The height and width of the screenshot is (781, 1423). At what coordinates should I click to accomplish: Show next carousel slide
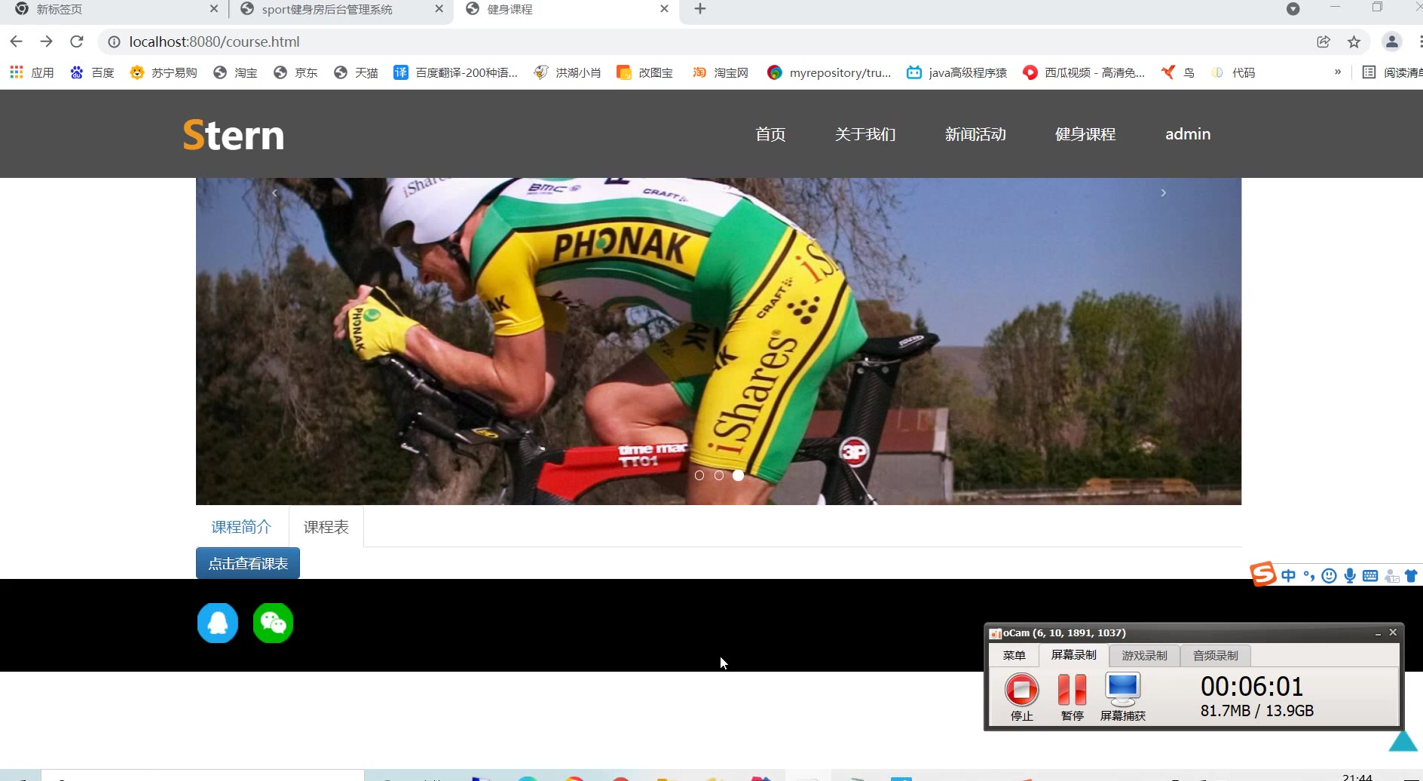pyautogui.click(x=1163, y=193)
